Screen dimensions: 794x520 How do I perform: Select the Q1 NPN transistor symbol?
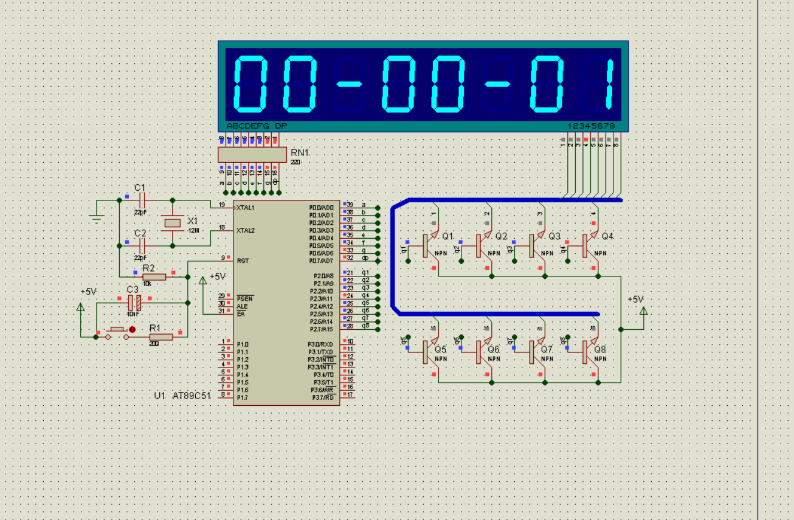[431, 245]
